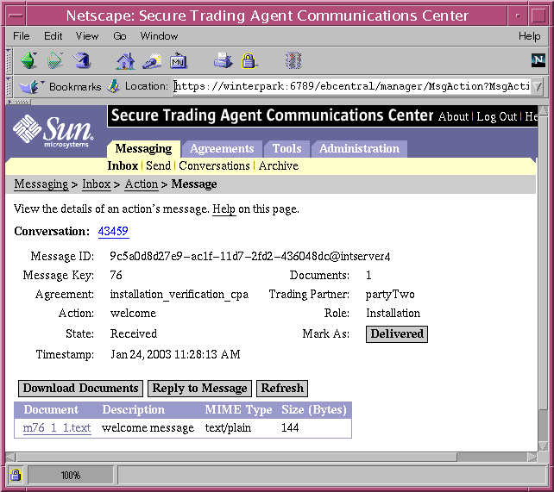This screenshot has height=492, width=554.
Task: Click the Netscape N logo icon
Action: (538, 60)
